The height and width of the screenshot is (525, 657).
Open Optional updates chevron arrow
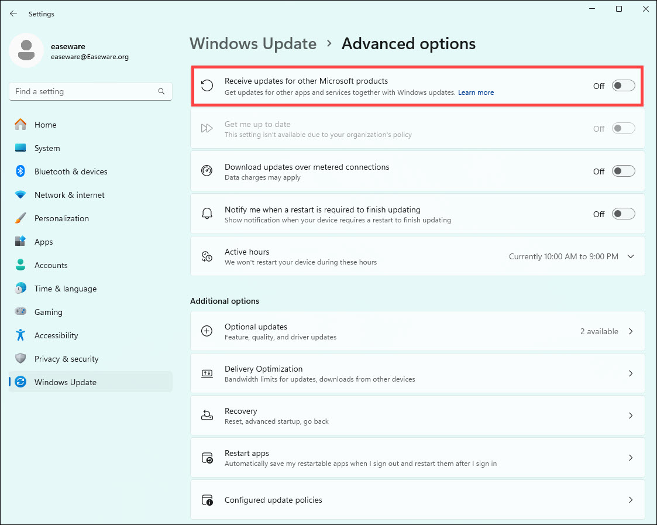(631, 331)
